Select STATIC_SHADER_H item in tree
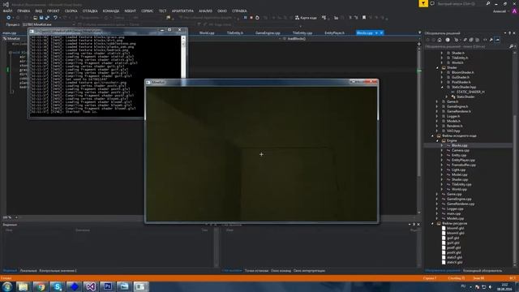 click(470, 92)
